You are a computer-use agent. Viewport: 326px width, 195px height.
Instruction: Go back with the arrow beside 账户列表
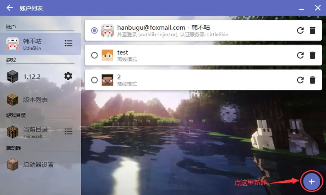click(x=10, y=8)
